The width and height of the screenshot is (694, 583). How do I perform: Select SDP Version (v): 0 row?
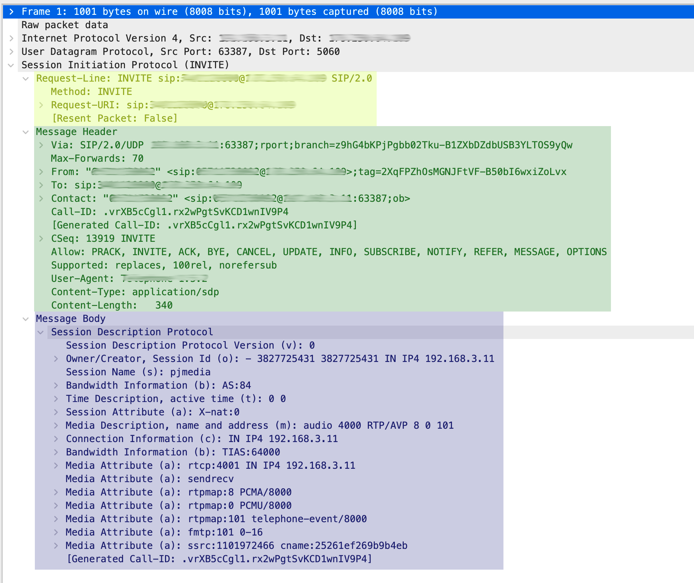[x=190, y=345]
